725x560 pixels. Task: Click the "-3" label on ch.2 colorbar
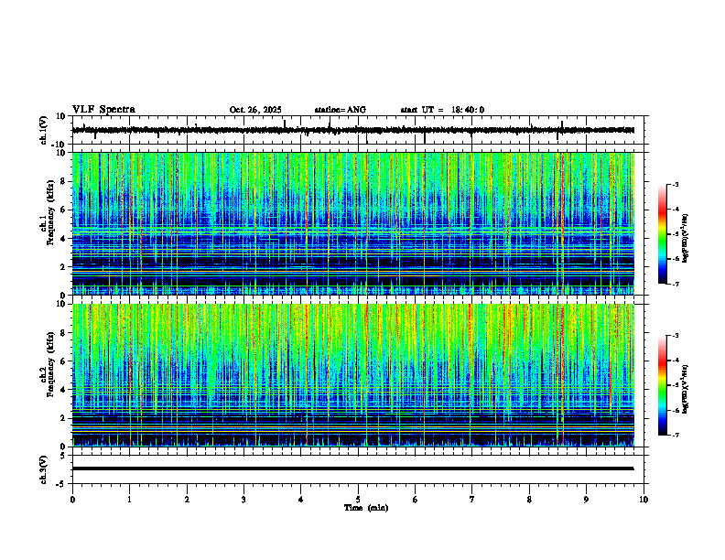pos(675,336)
